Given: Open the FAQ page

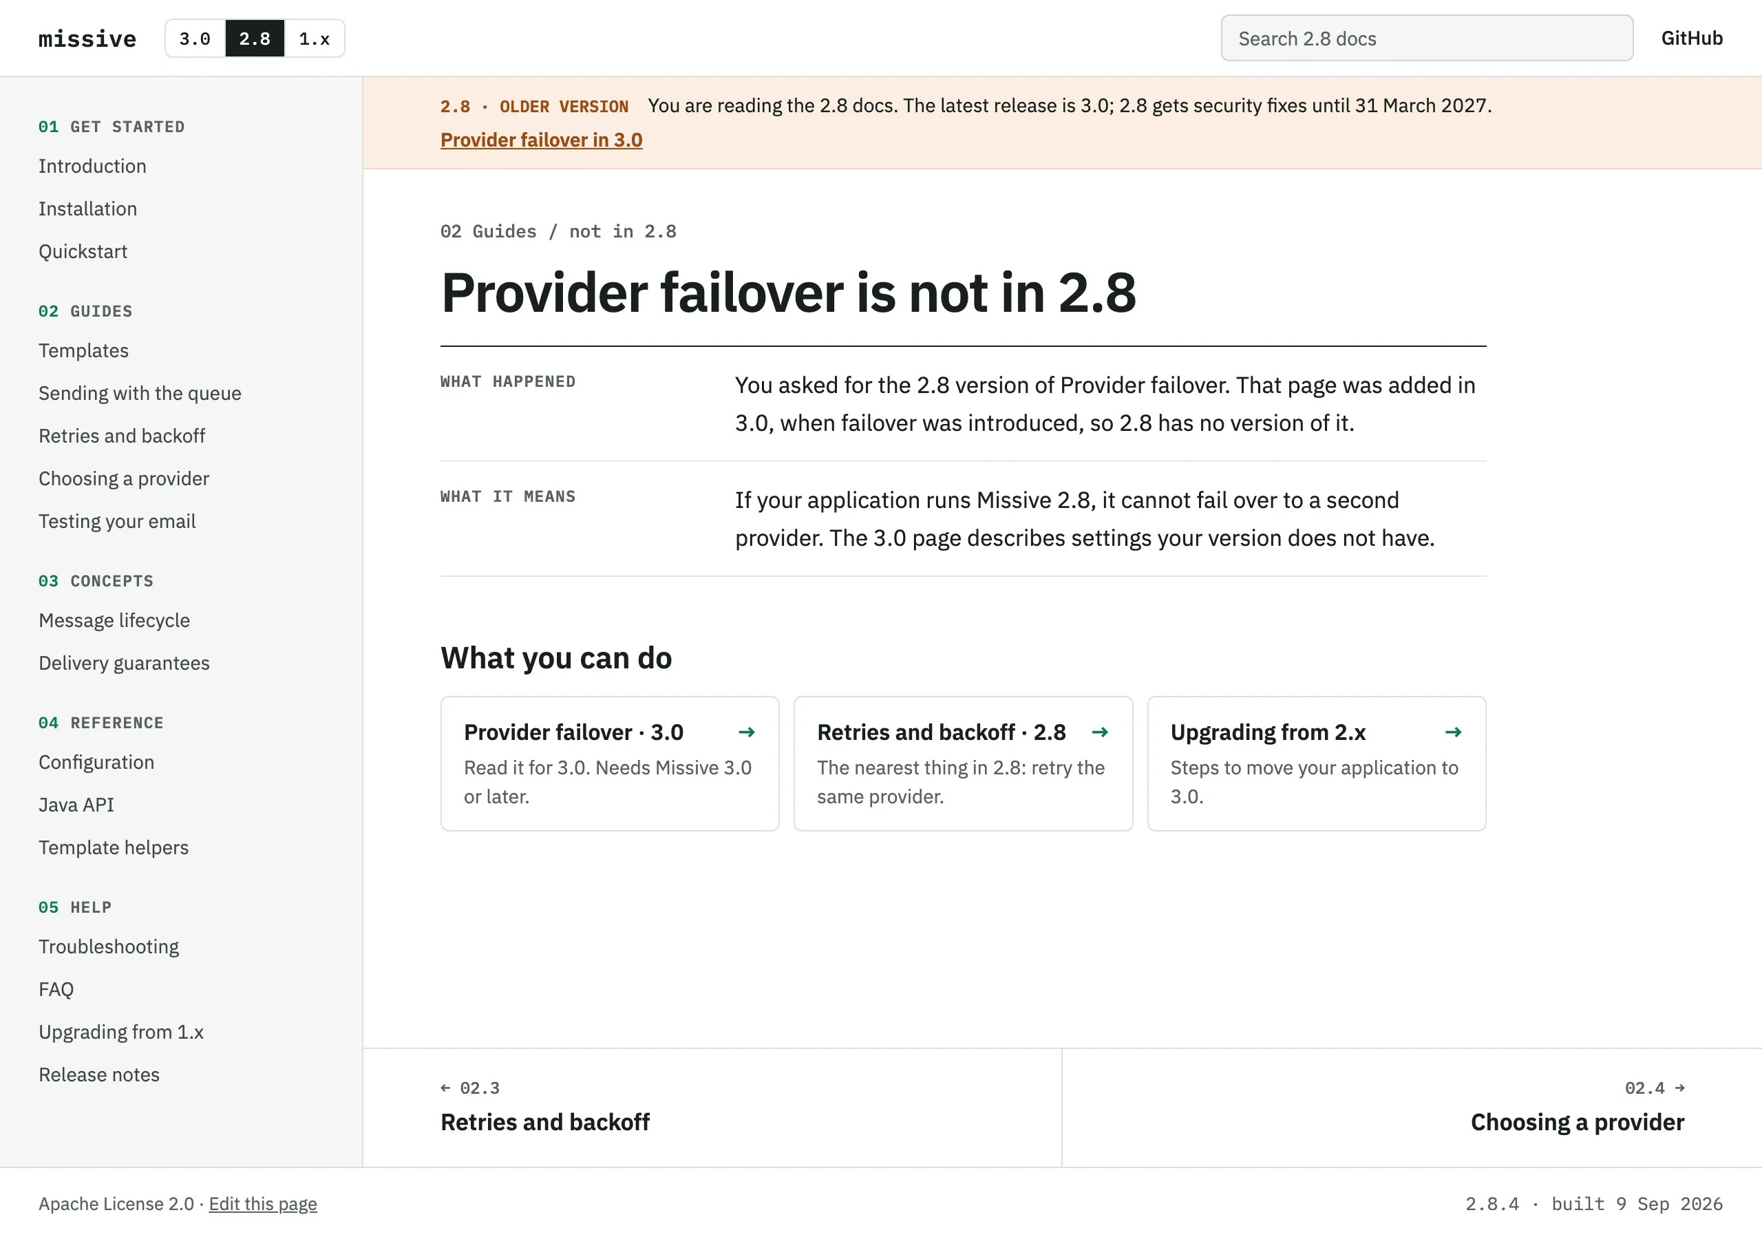Looking at the screenshot, I should [56, 990].
